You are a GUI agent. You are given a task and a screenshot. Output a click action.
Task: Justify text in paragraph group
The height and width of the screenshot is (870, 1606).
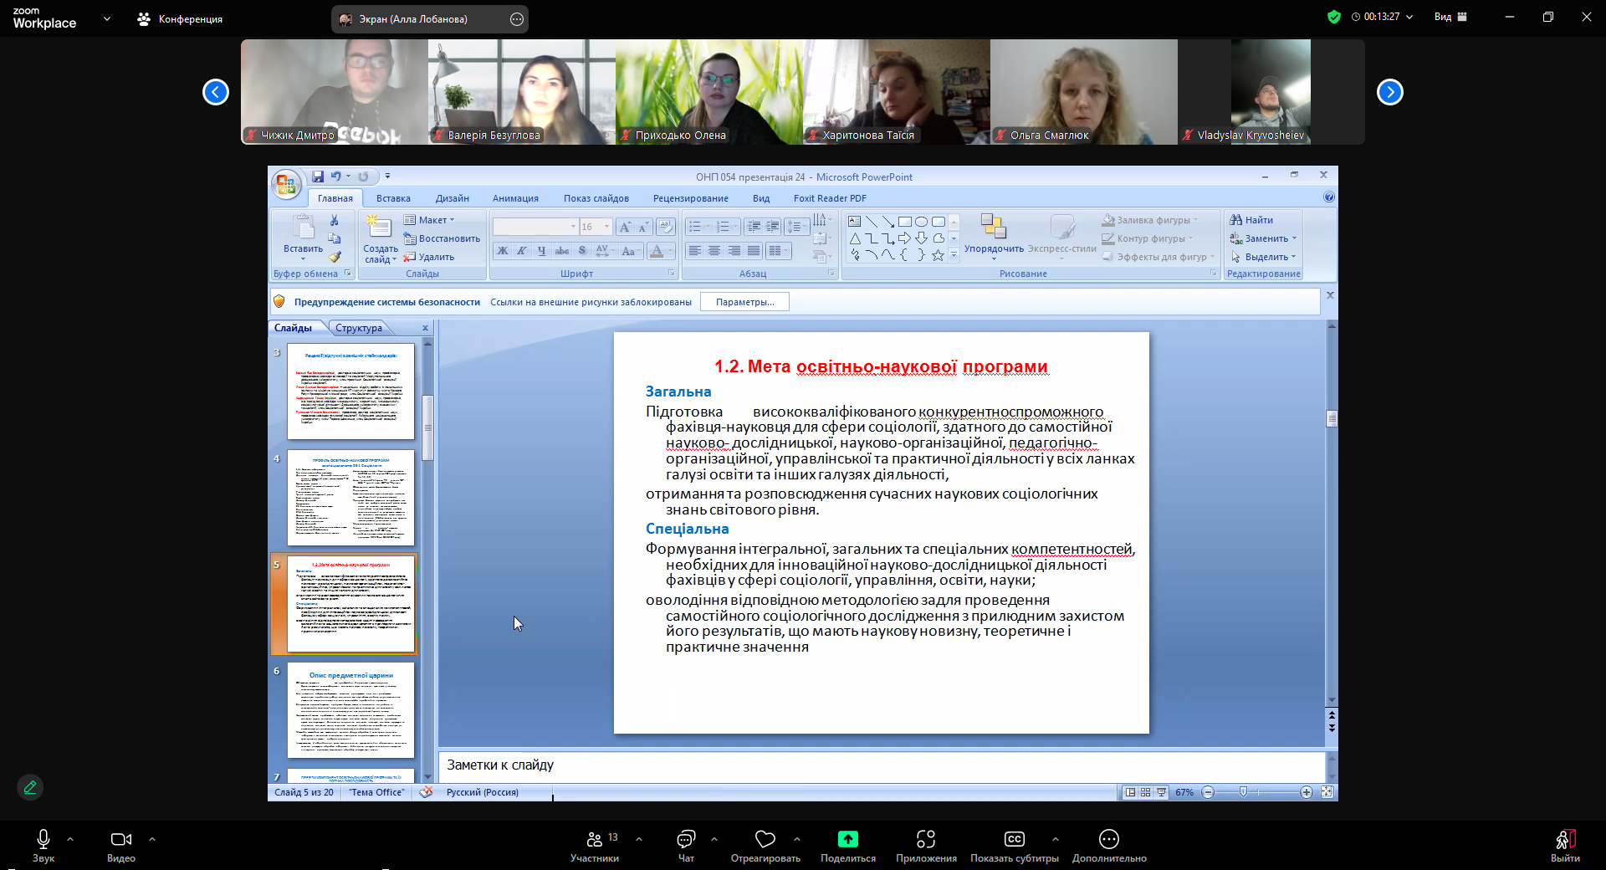click(x=754, y=250)
